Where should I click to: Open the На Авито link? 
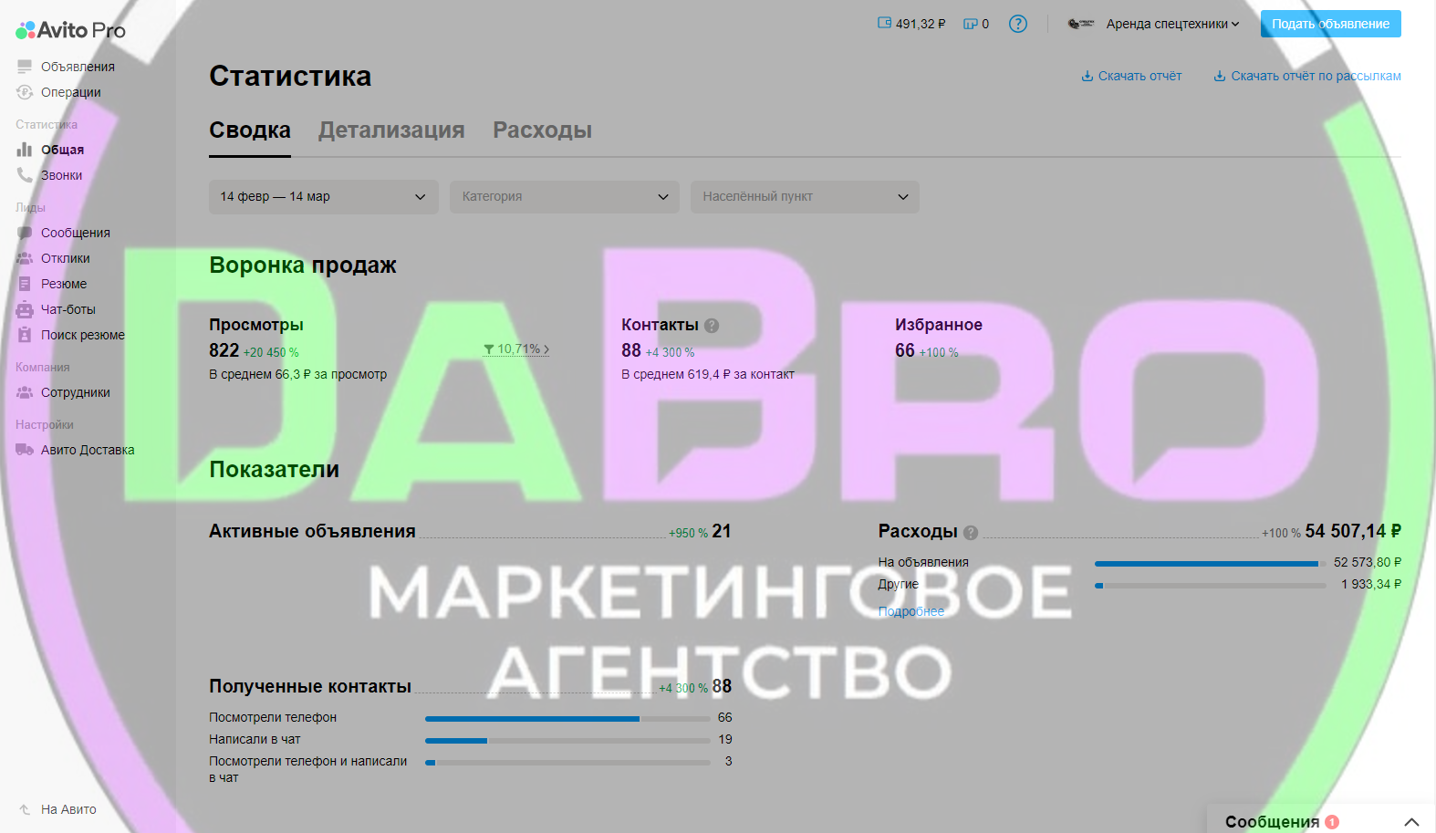point(68,809)
